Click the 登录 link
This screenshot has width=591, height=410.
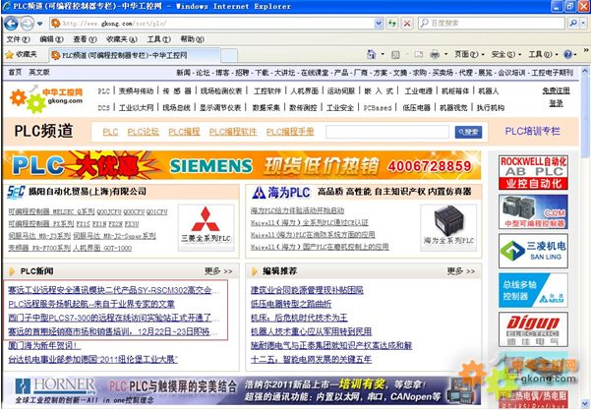pos(556,103)
